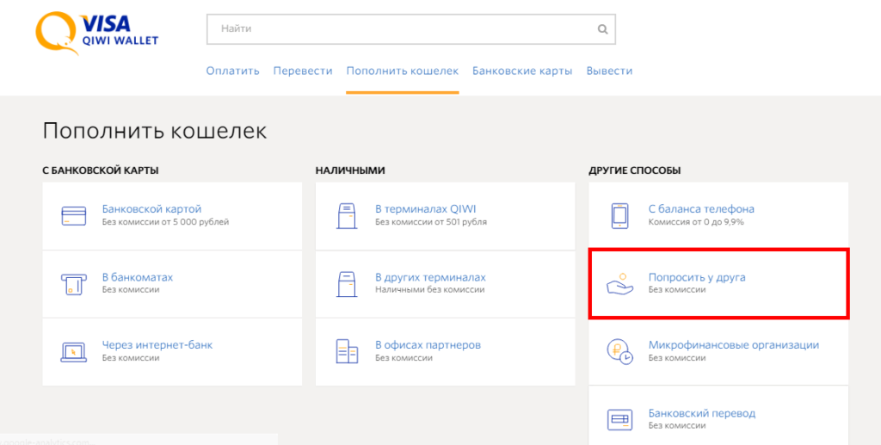Open the Оплатить tab
Screen dimensions: 881x445
[x=232, y=71]
